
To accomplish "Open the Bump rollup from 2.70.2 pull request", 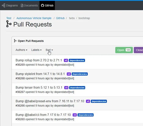I will point(39,60).
